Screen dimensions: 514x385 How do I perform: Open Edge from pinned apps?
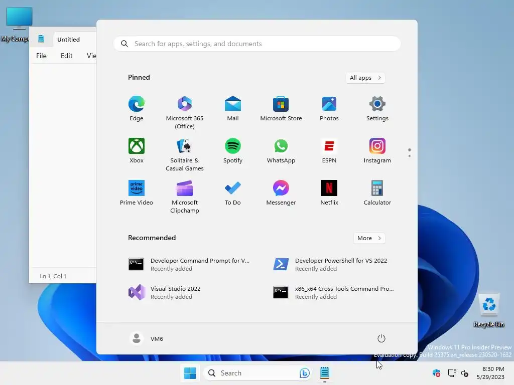tap(137, 109)
